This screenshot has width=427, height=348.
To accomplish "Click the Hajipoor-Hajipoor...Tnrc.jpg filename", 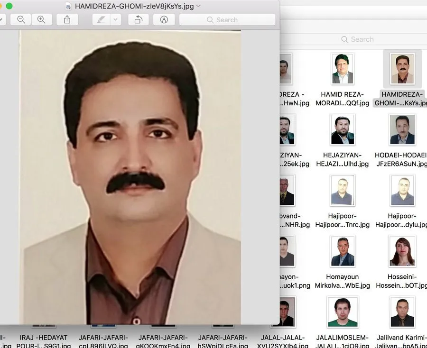I will [x=342, y=220].
